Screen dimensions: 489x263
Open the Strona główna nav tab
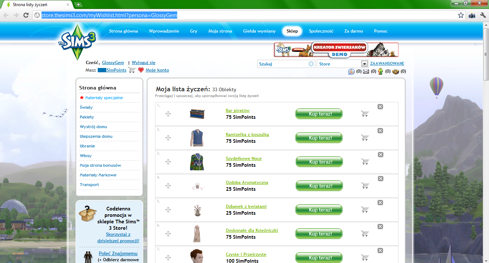124,31
